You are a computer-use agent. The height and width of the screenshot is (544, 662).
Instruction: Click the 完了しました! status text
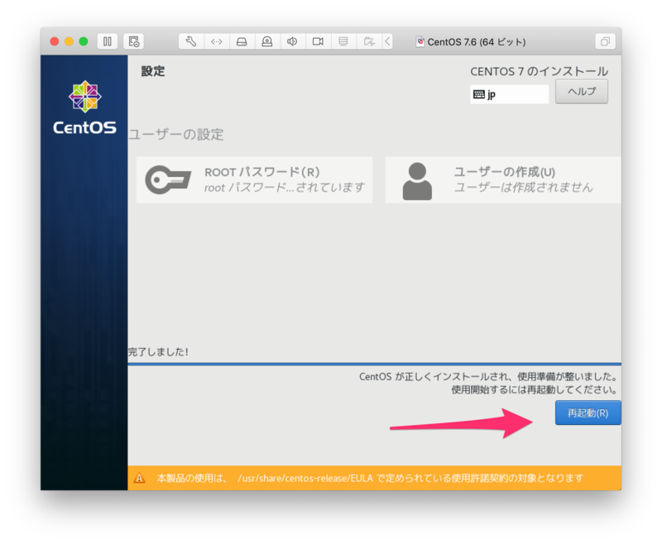coord(158,351)
